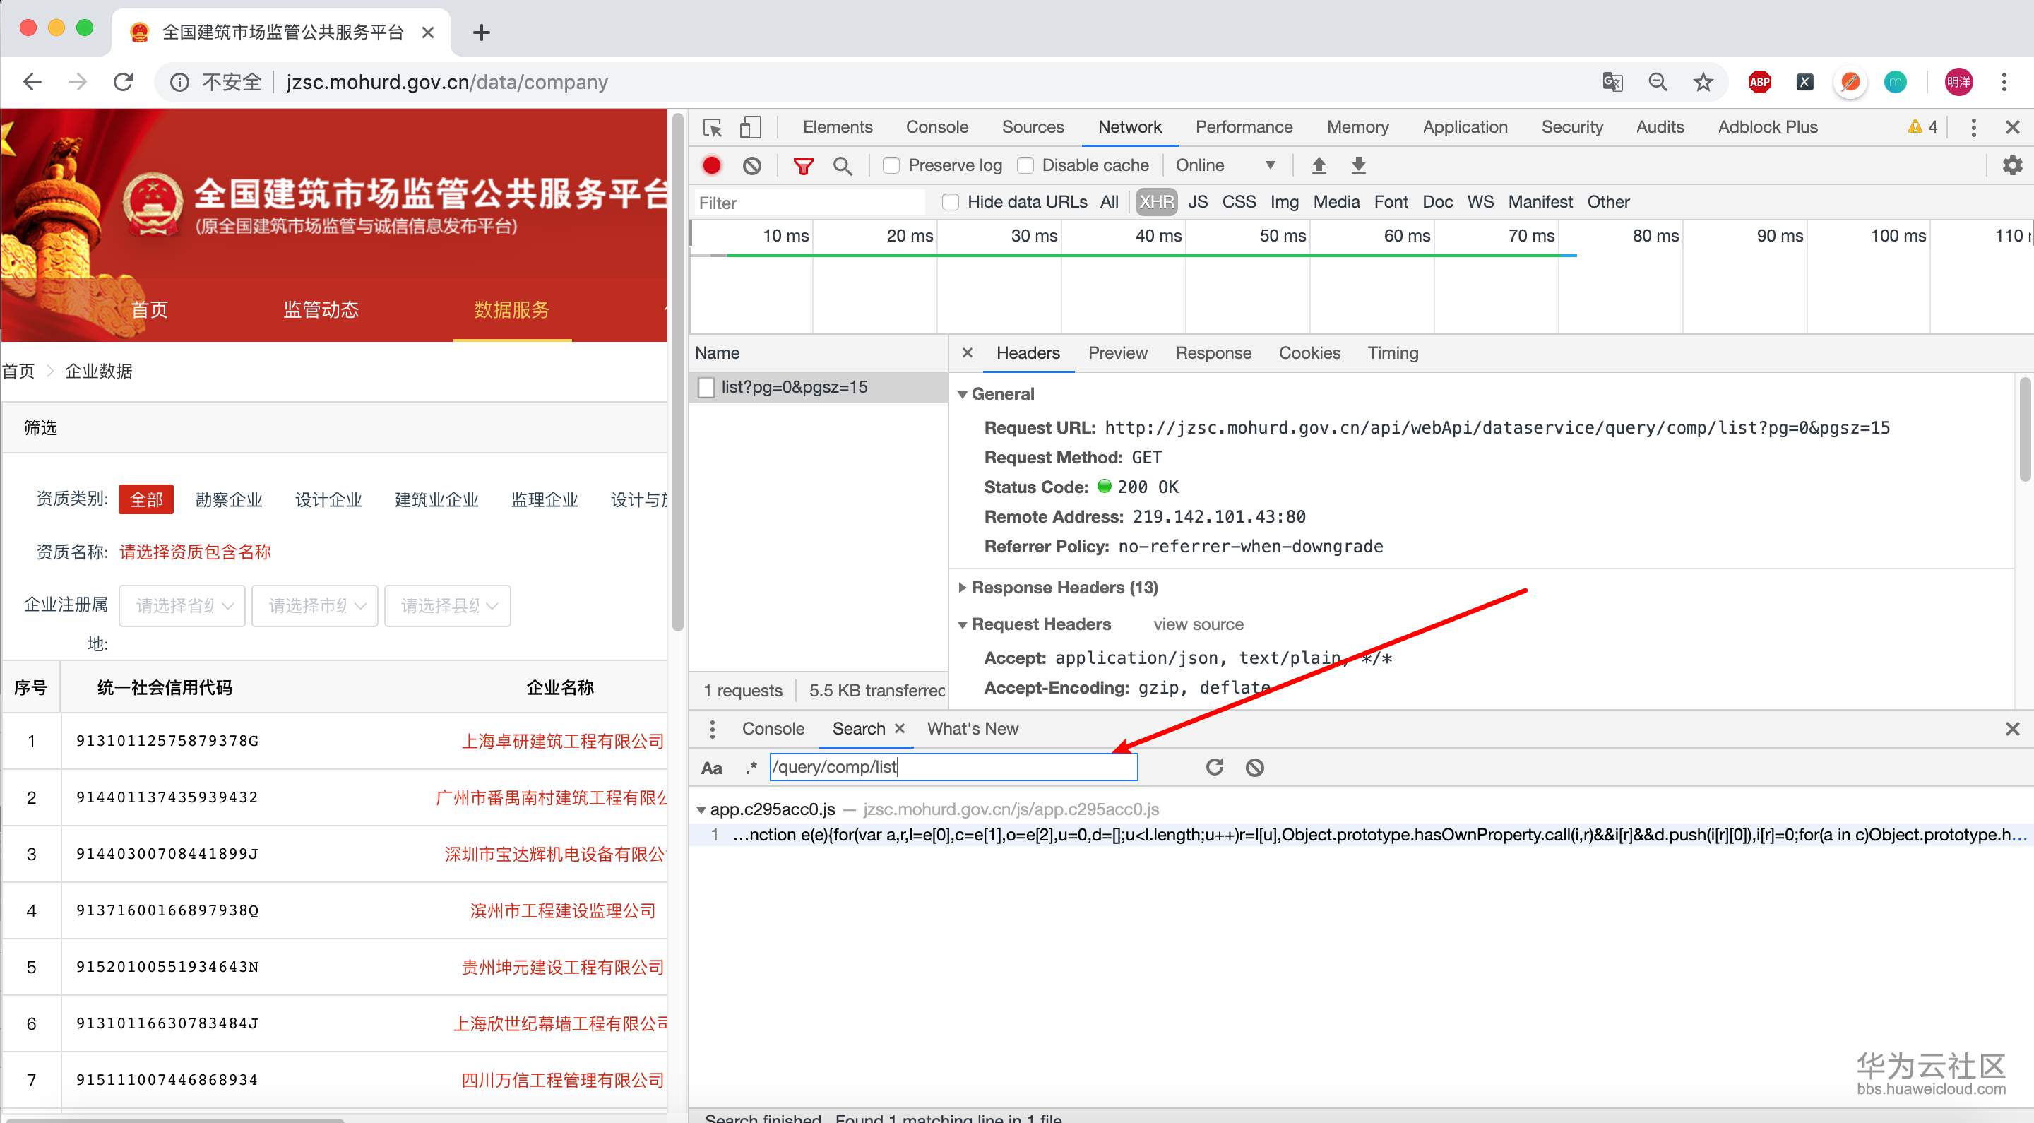Open company link 上海卓研建筑工程有限公司
Screen dimensions: 2034x1123
click(562, 741)
